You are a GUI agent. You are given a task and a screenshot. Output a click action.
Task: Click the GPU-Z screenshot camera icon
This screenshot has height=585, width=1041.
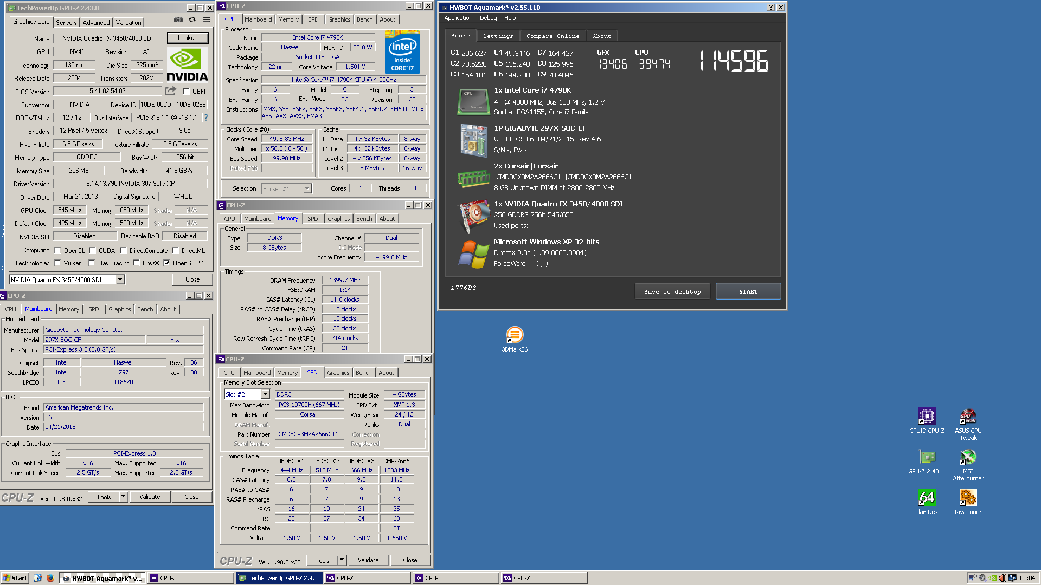pos(178,19)
